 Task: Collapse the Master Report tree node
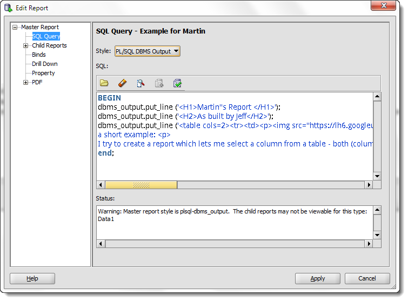(x=15, y=28)
